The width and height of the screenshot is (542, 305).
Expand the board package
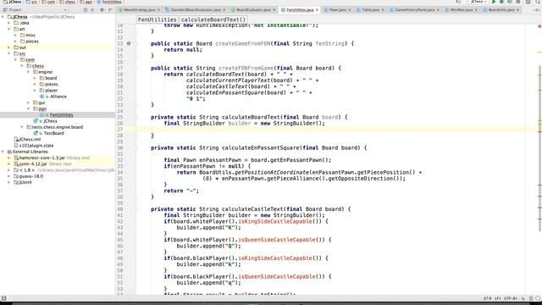click(35, 78)
